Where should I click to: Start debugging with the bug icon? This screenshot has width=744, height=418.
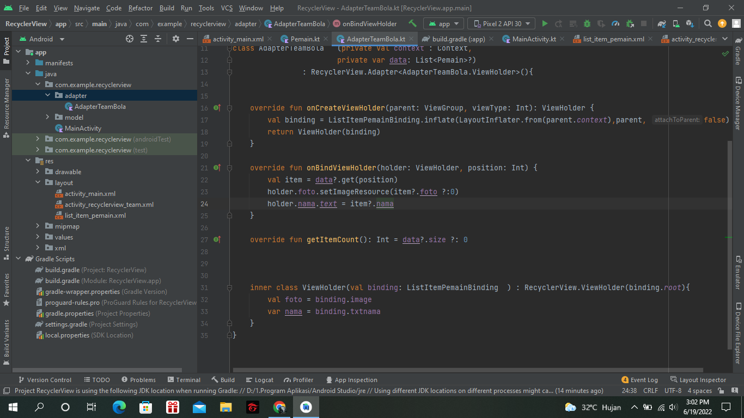point(587,23)
